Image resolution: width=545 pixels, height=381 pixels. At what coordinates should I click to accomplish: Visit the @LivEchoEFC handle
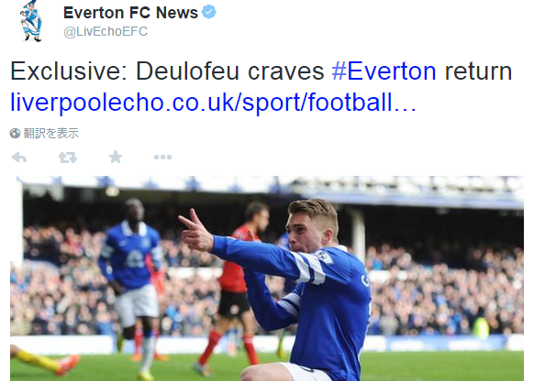click(106, 31)
